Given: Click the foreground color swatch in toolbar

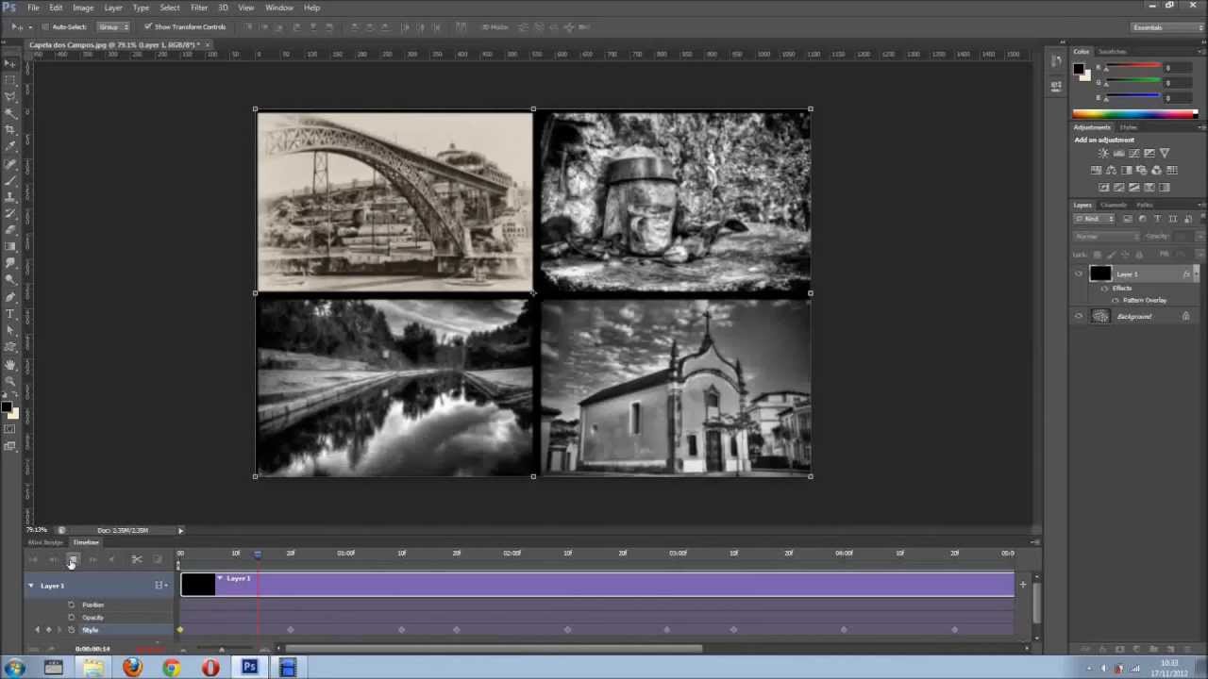Looking at the screenshot, I should pyautogui.click(x=6, y=407).
